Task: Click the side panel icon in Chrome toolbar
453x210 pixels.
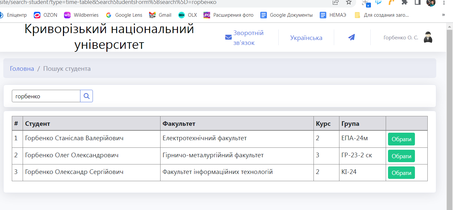Action: pyautogui.click(x=418, y=2)
